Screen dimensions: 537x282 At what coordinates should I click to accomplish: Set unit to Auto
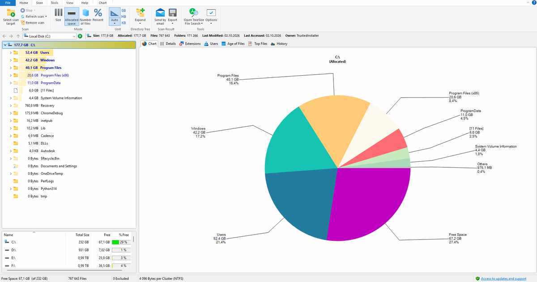pyautogui.click(x=115, y=16)
